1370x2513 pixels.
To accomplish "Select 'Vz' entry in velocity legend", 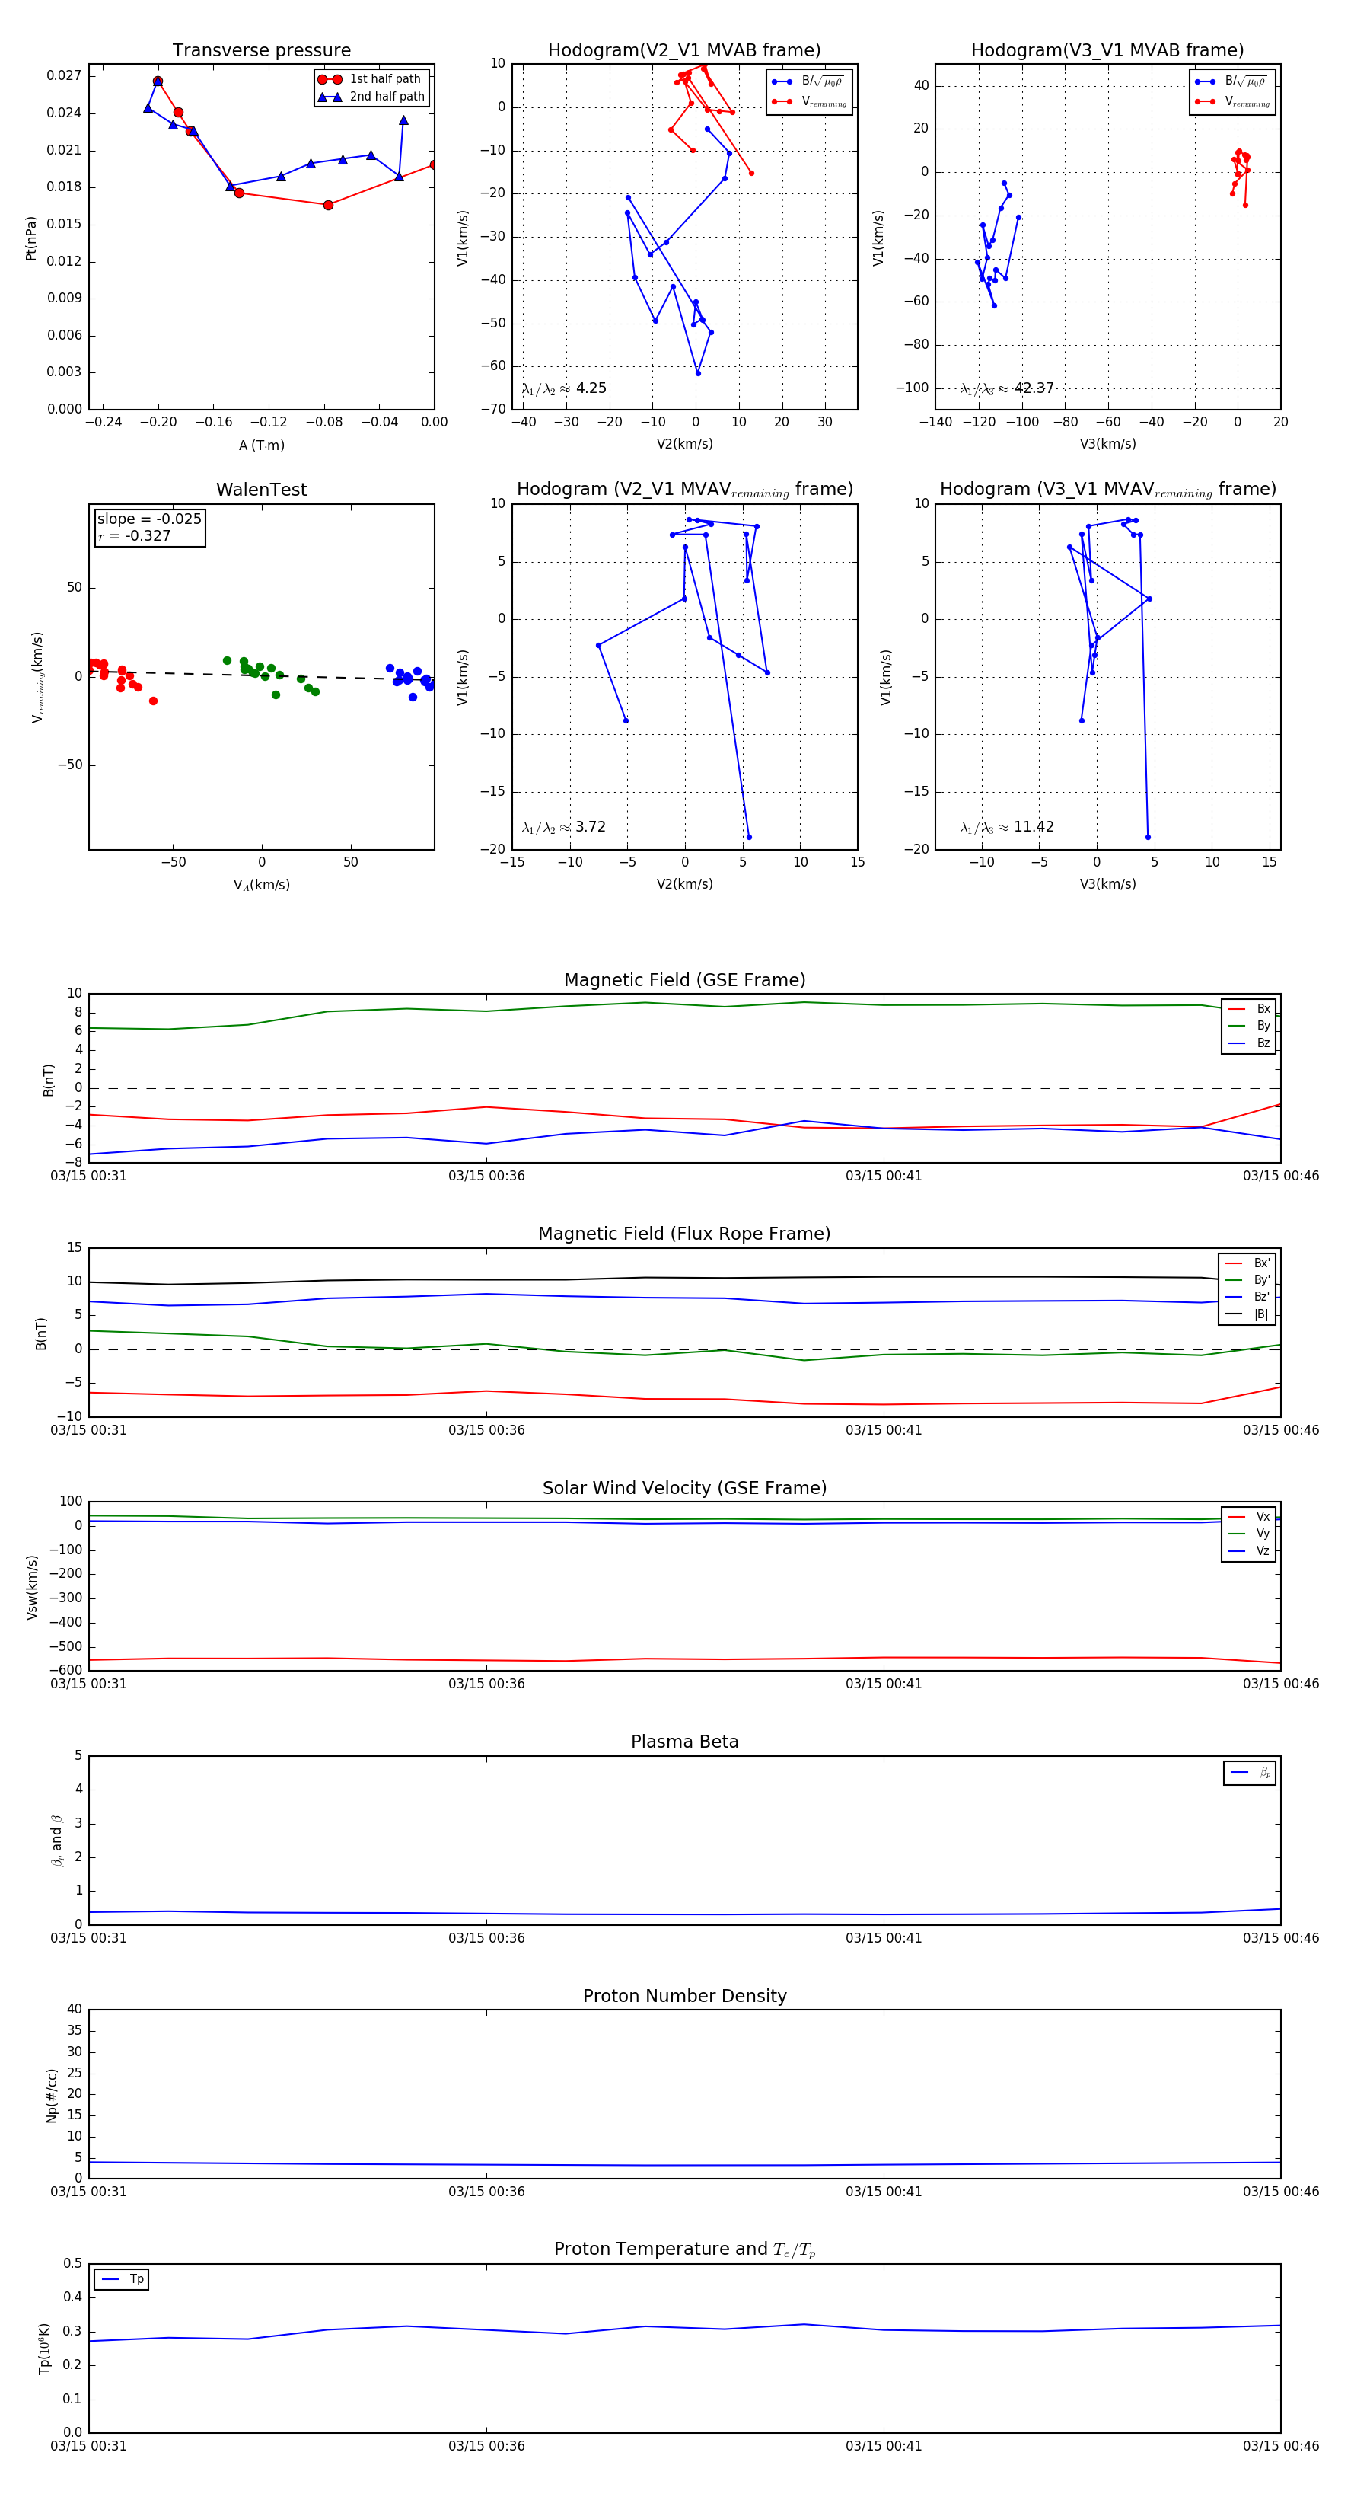I will tap(1249, 1551).
